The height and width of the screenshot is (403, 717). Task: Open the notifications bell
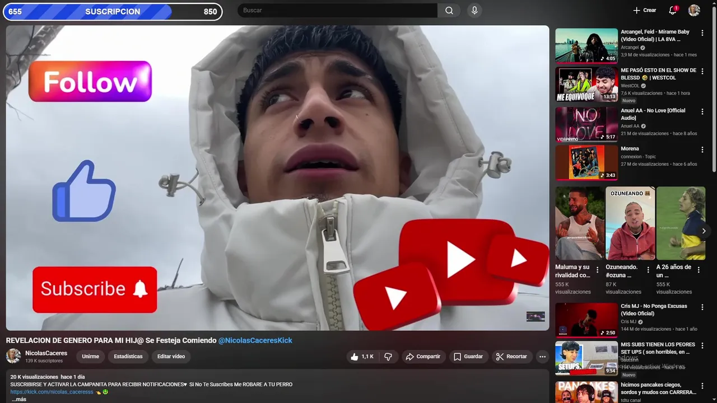673,11
